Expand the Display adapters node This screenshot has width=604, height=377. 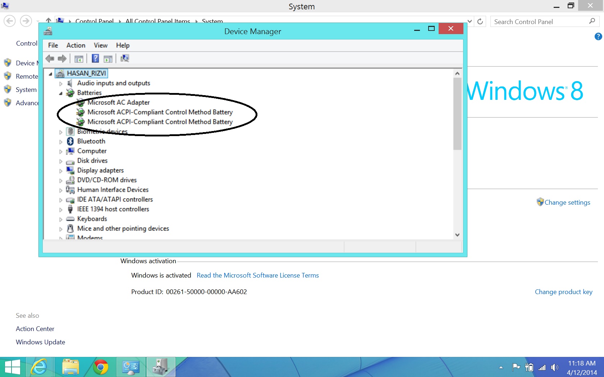click(61, 171)
